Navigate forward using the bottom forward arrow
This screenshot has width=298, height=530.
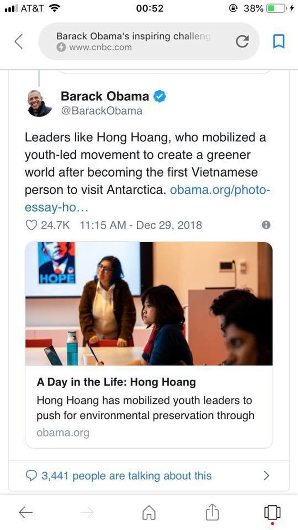tap(87, 512)
